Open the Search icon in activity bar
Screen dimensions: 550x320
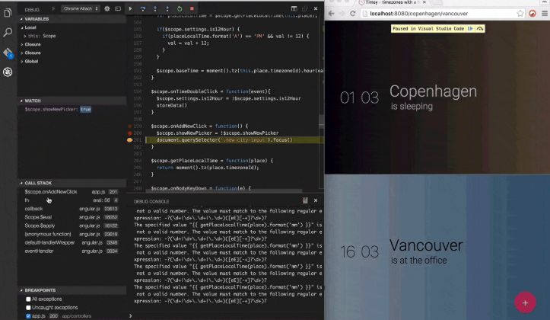click(8, 32)
